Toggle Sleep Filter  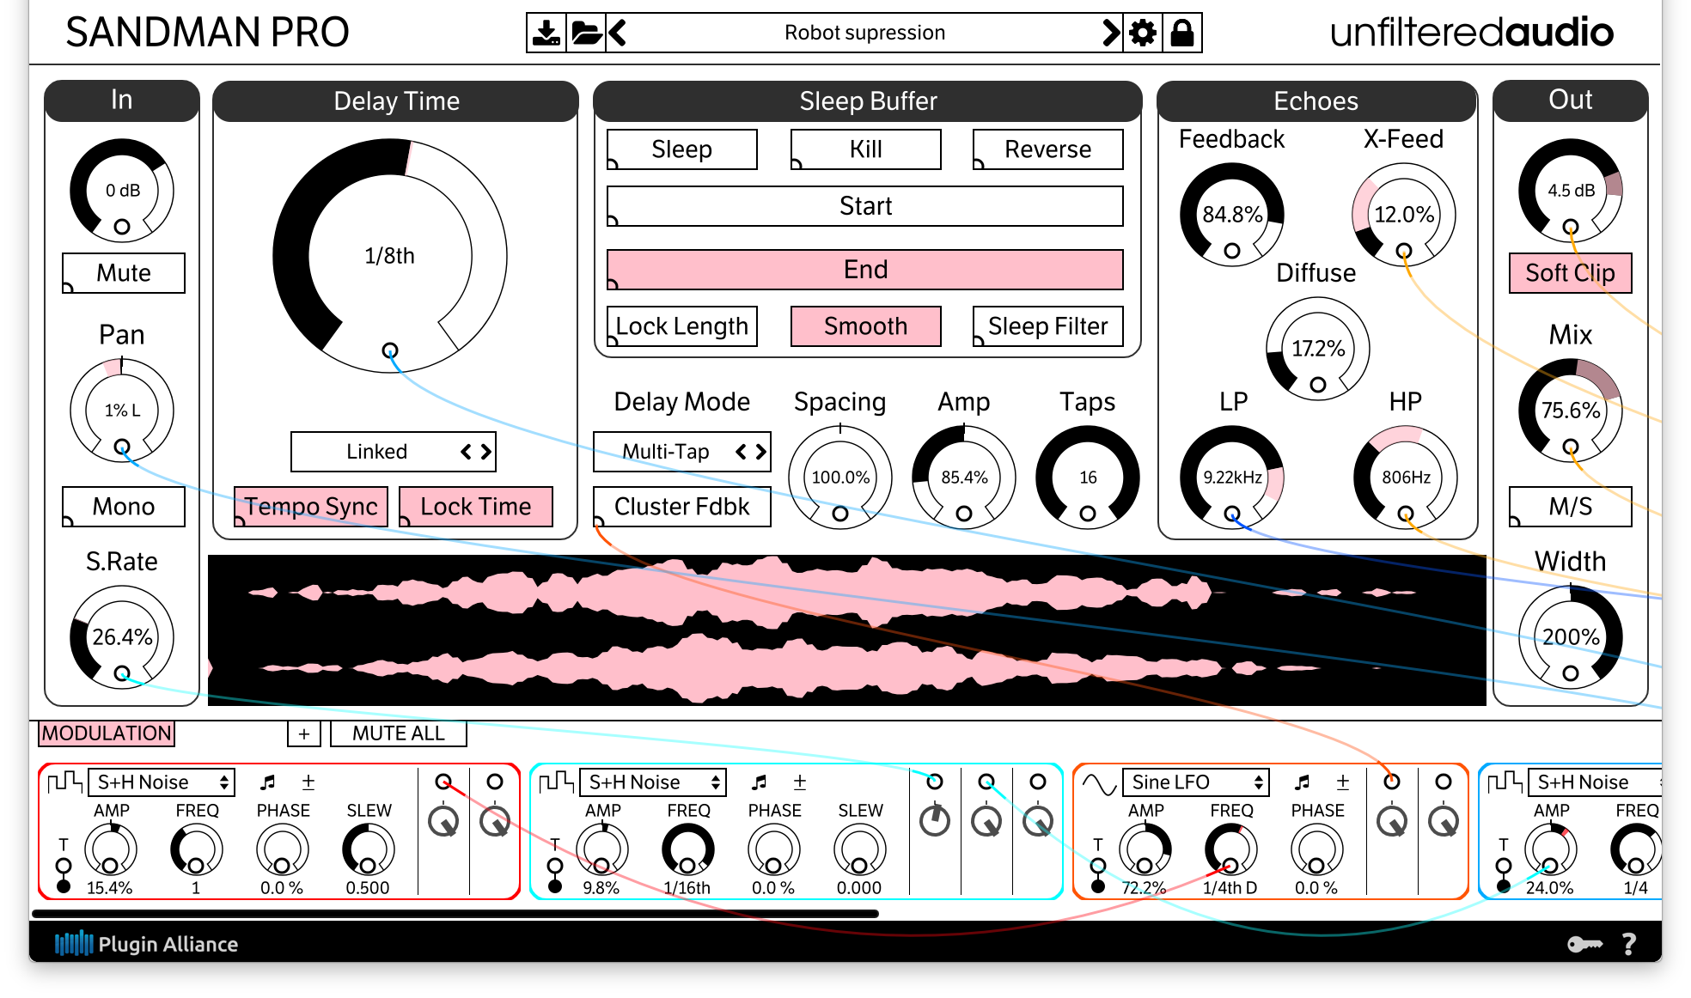click(x=1048, y=326)
